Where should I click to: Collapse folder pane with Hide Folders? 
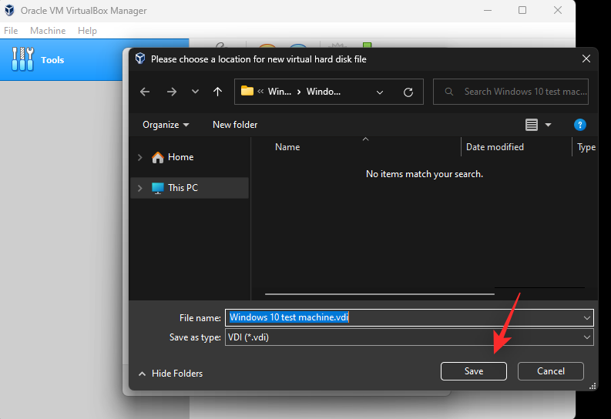pos(170,374)
